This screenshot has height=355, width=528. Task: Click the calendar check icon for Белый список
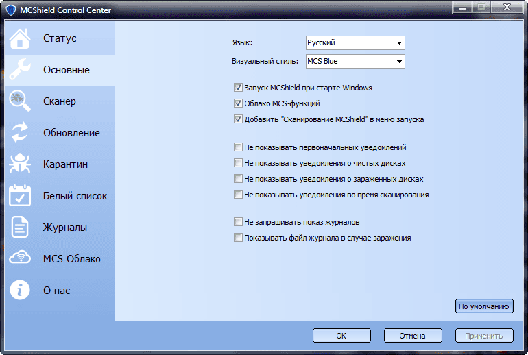coord(19,195)
